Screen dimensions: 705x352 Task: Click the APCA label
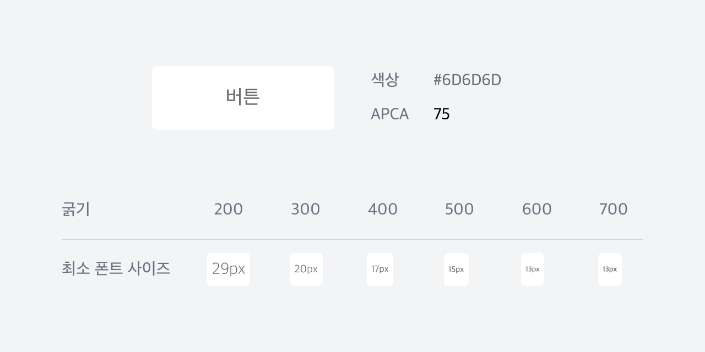click(x=389, y=114)
